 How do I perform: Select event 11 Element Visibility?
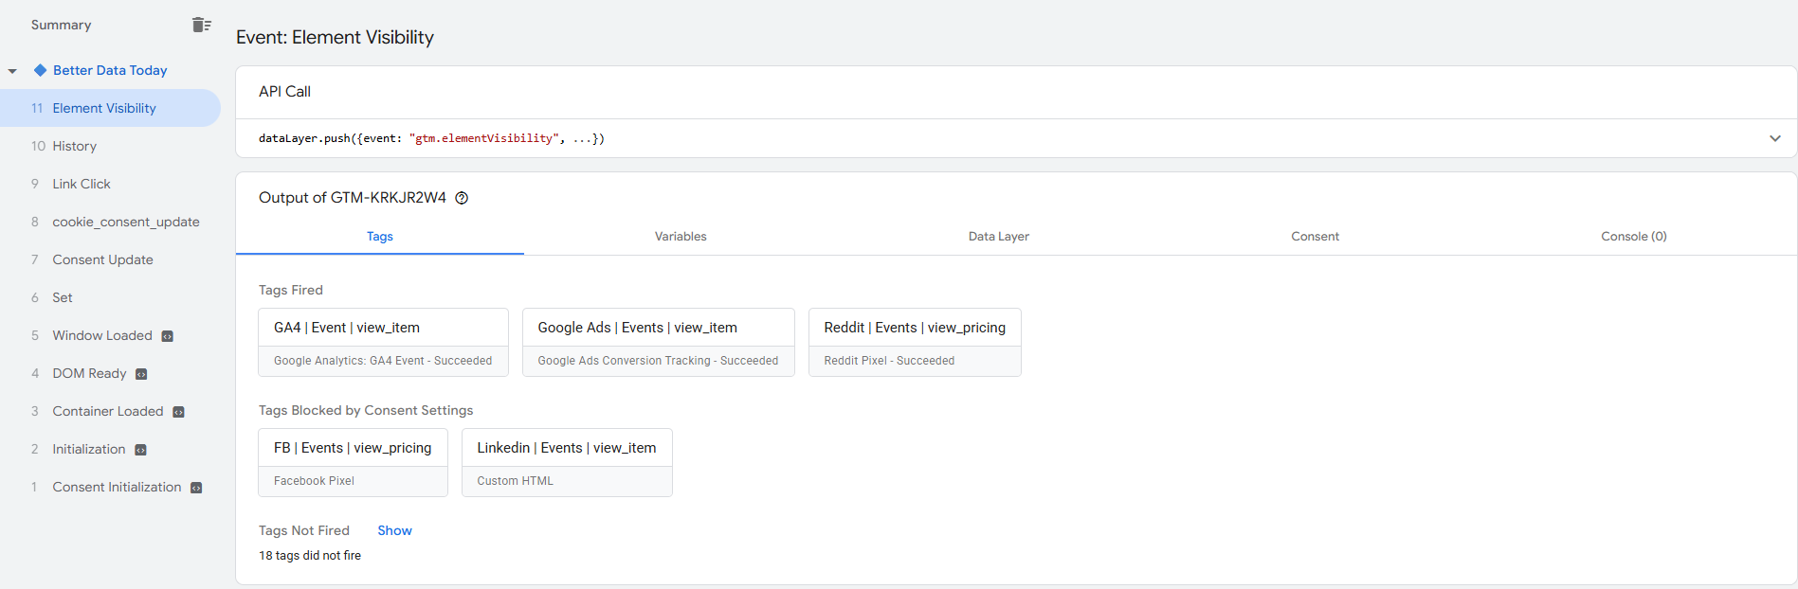(x=110, y=108)
